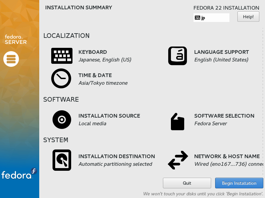Select the INSTALLATION SOURCE heading
The width and height of the screenshot is (265, 198).
pyautogui.click(x=109, y=116)
